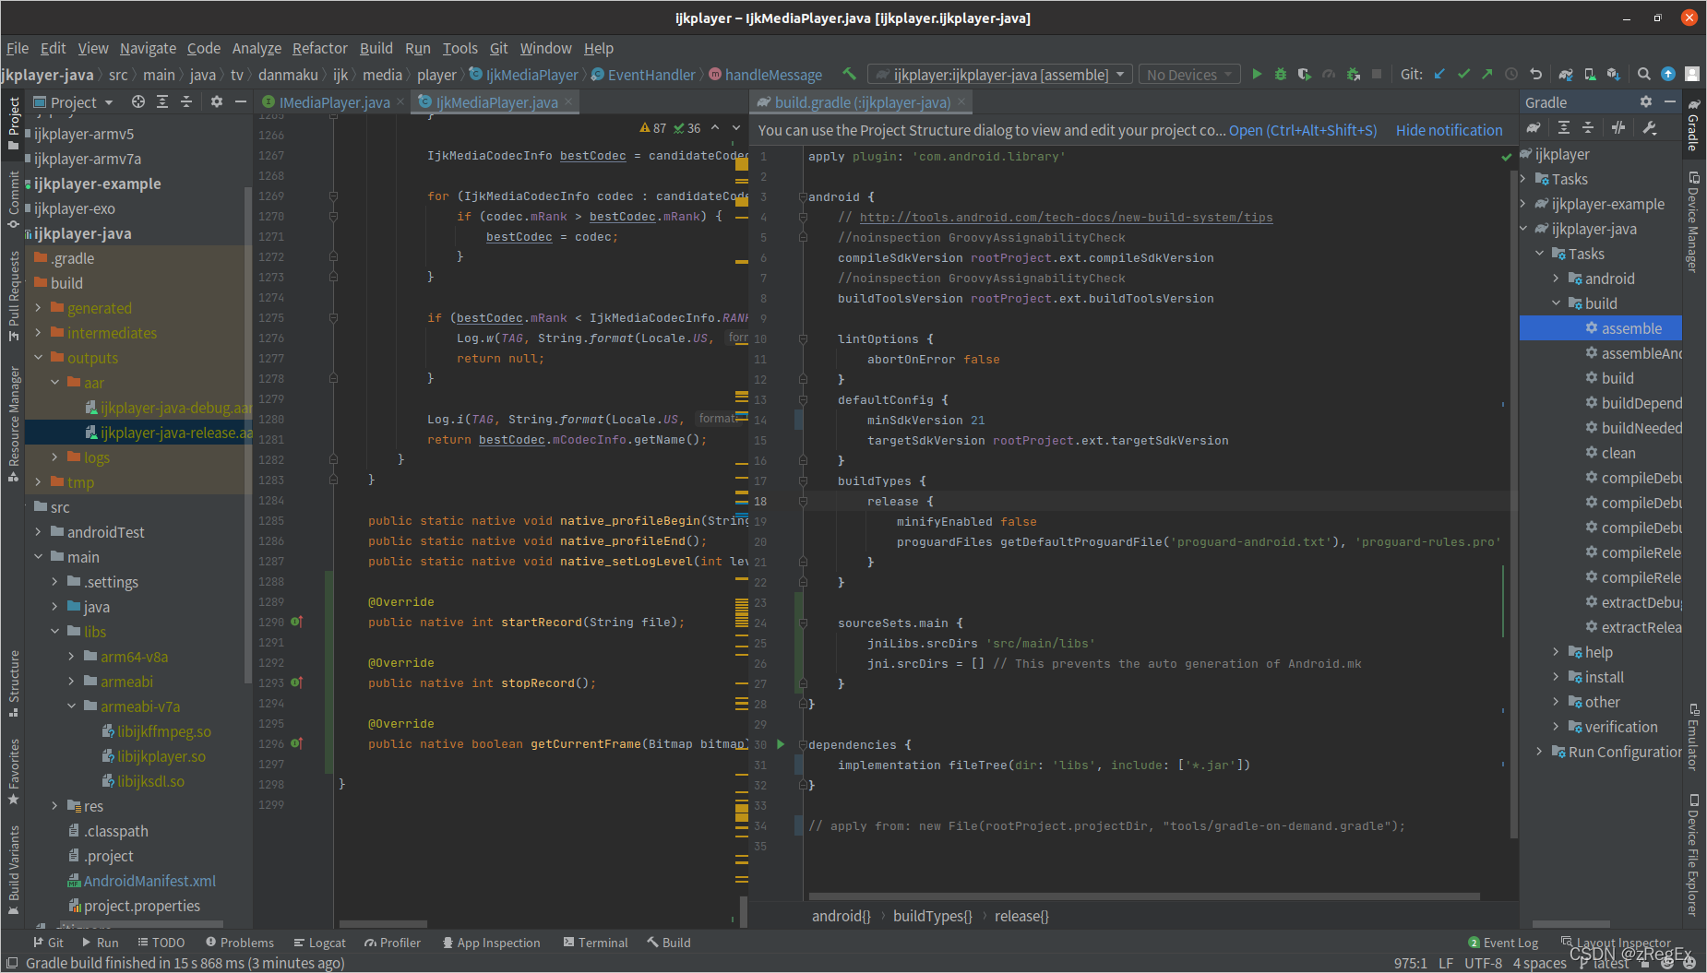The width and height of the screenshot is (1707, 973).
Task: Open Project panel gear options
Action: pos(217,101)
